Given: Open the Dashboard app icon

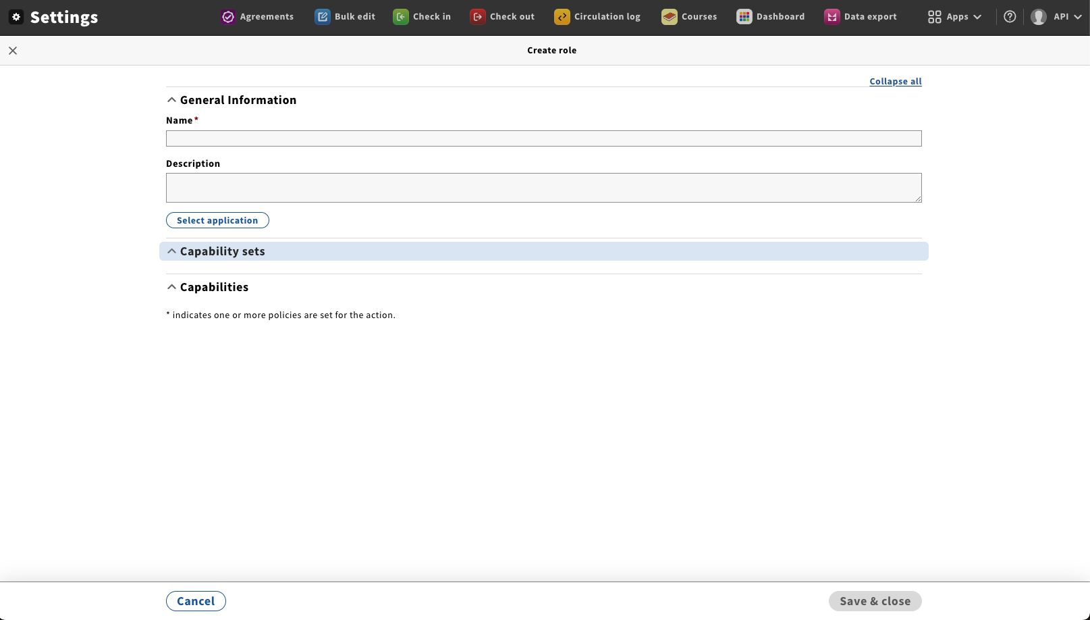Looking at the screenshot, I should (x=744, y=17).
